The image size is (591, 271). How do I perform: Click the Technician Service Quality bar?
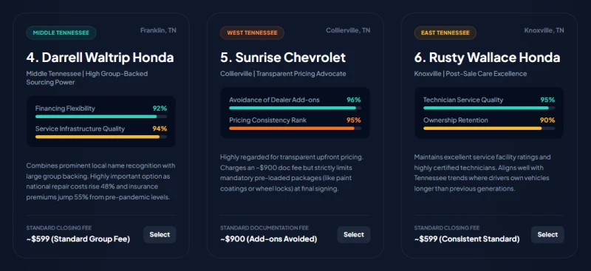click(x=489, y=108)
